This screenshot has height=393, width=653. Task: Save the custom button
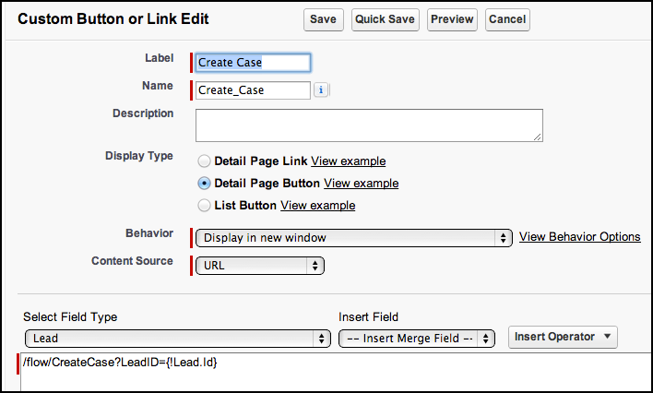tap(323, 19)
